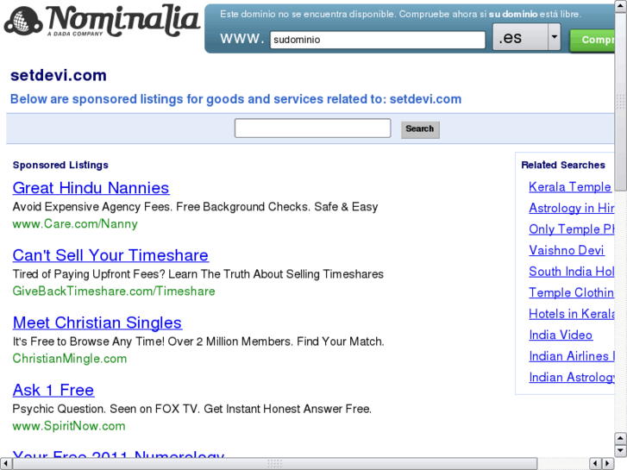Click the Related Searches heading
Screen dimensions: 627x470
click(x=563, y=166)
